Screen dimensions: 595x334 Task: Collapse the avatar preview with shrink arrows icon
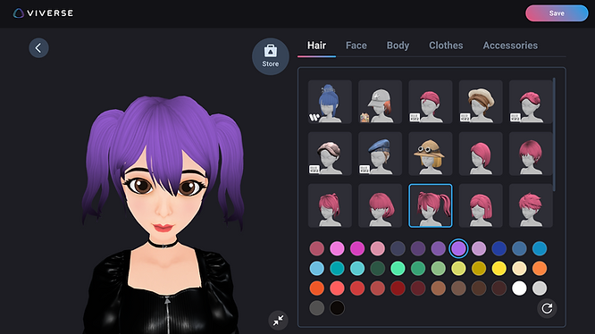click(x=278, y=321)
